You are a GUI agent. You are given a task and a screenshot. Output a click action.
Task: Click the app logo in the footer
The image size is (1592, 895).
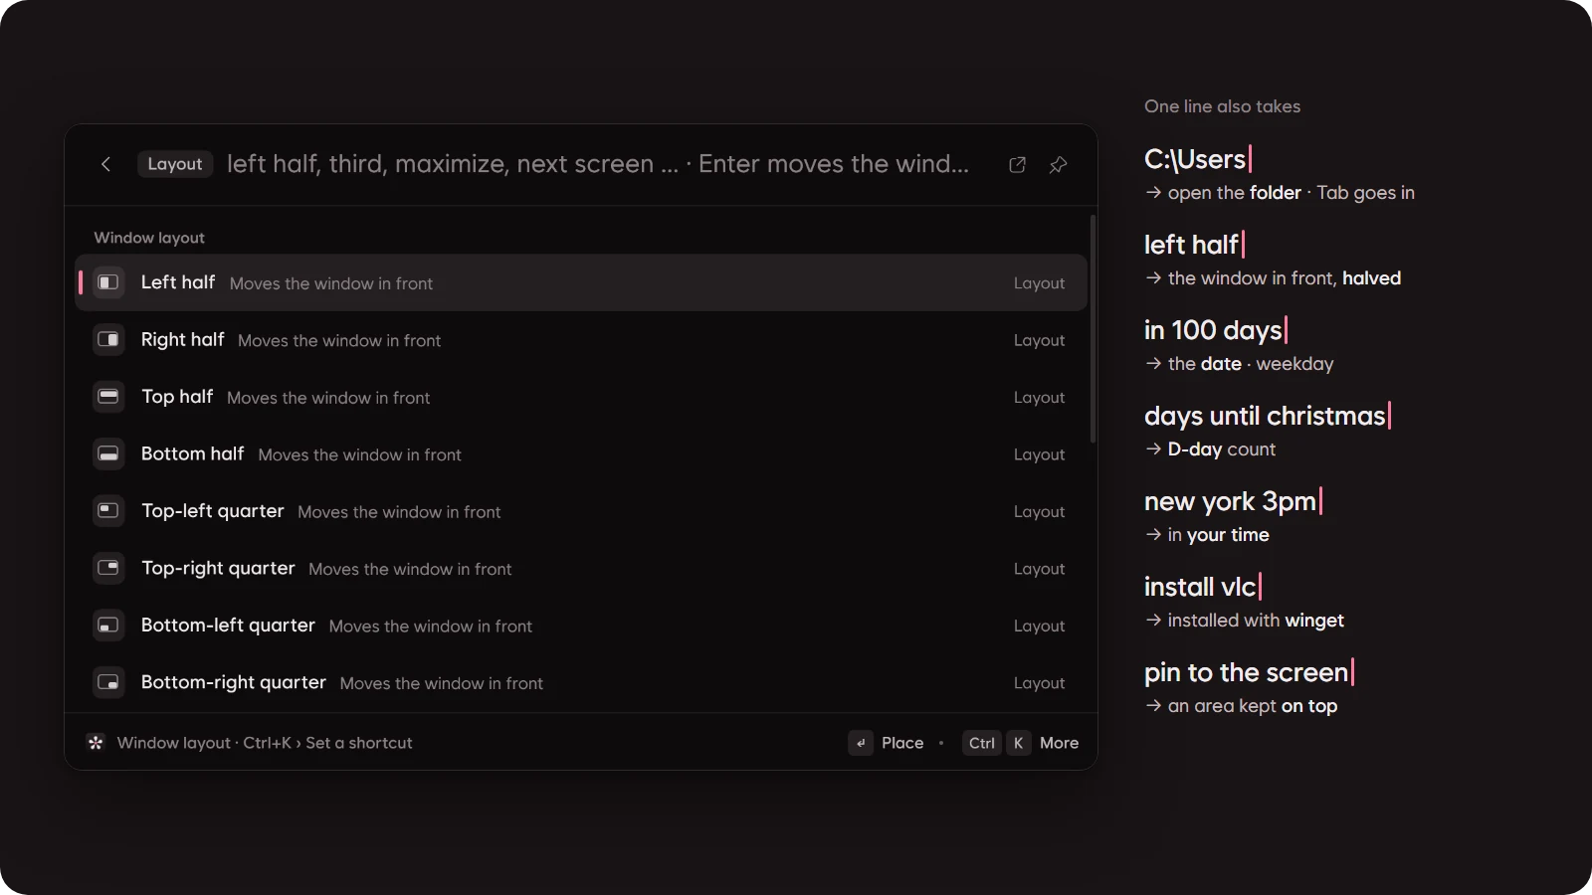[x=96, y=743]
